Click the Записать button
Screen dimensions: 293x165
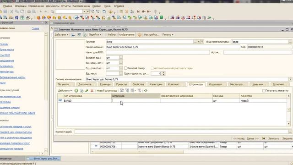click(x=274, y=138)
